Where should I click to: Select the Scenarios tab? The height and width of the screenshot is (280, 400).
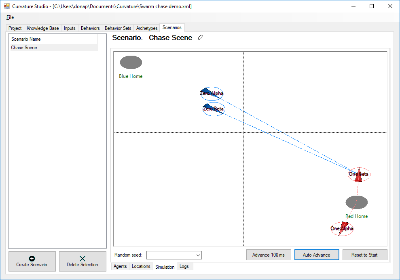pos(172,27)
